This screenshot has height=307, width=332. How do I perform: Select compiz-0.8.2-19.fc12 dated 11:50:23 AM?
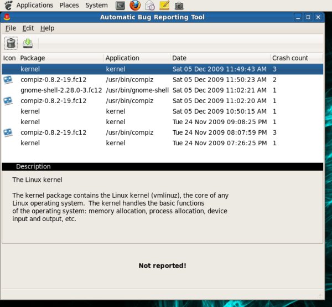click(53, 80)
